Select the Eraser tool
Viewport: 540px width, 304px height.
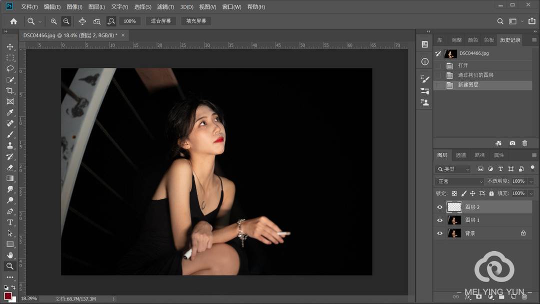10,168
